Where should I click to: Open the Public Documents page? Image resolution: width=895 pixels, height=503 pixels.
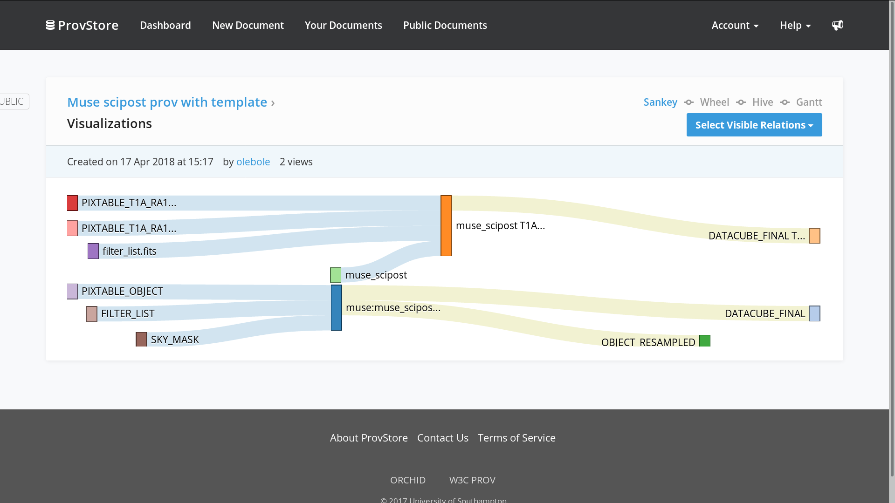445,25
